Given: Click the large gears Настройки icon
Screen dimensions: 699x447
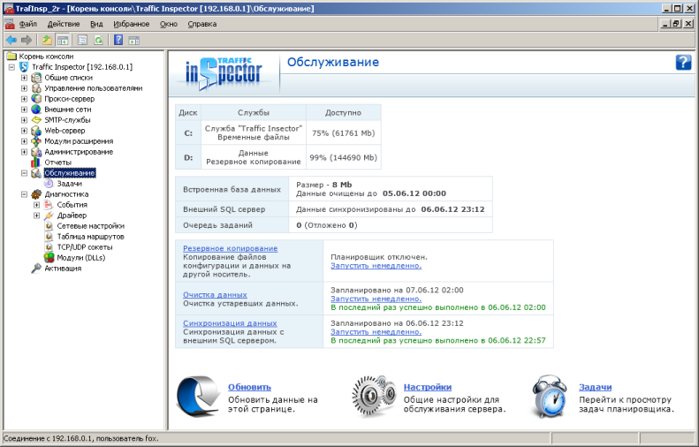Looking at the screenshot, I should [x=374, y=396].
